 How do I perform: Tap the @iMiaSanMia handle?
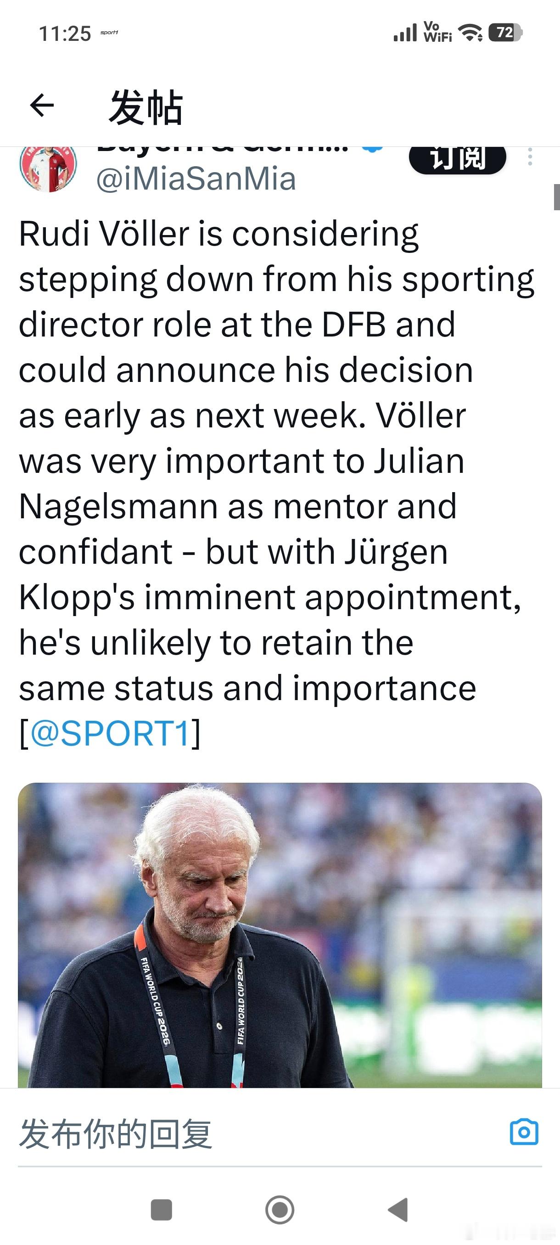pos(196,179)
